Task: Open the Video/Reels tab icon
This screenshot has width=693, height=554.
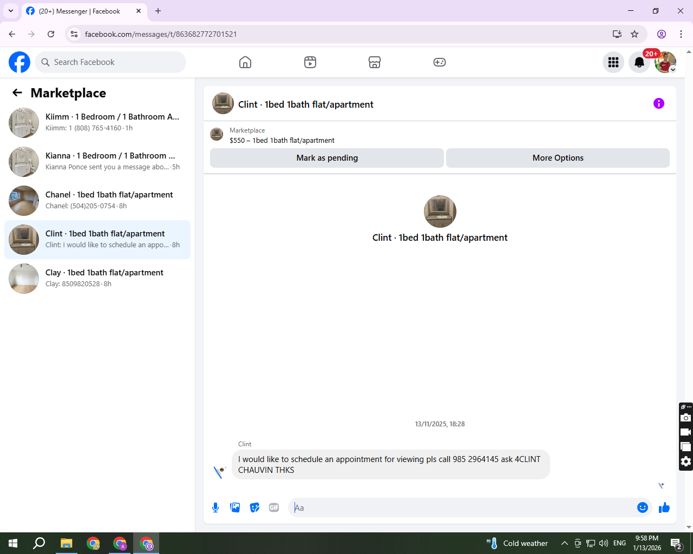Action: (x=310, y=62)
